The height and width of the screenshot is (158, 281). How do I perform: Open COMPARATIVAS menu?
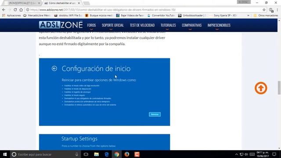tap(191, 25)
